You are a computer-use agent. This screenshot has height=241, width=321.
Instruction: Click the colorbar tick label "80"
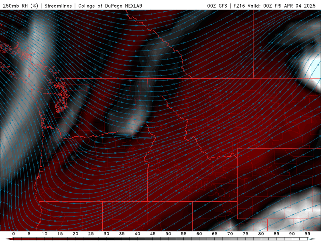coord(261,234)
